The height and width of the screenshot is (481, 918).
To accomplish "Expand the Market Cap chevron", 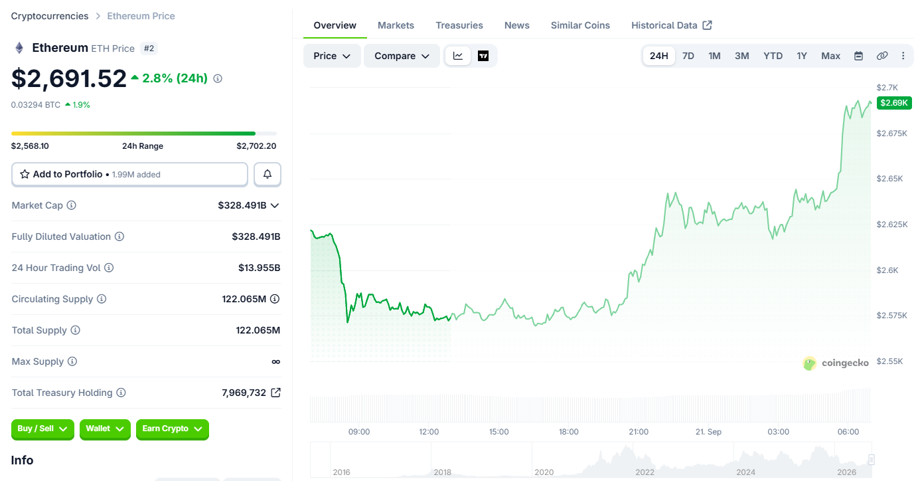I will tap(275, 205).
